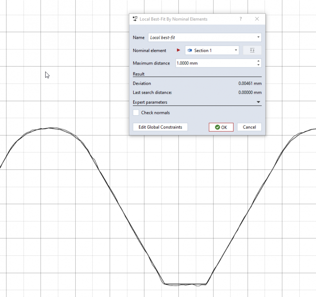Viewport: 316px width, 297px height.
Task: Increase Maximum distance with up arrow
Action: 259,61
